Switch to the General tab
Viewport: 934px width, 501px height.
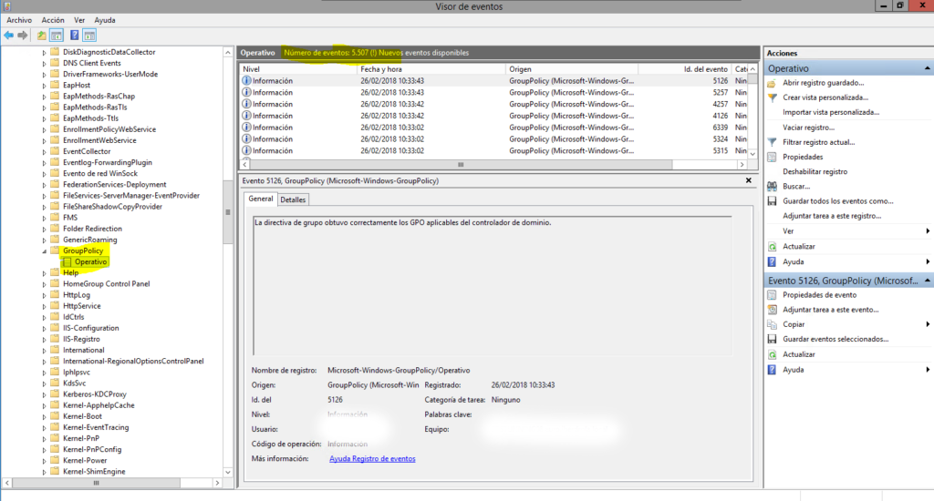tap(261, 199)
